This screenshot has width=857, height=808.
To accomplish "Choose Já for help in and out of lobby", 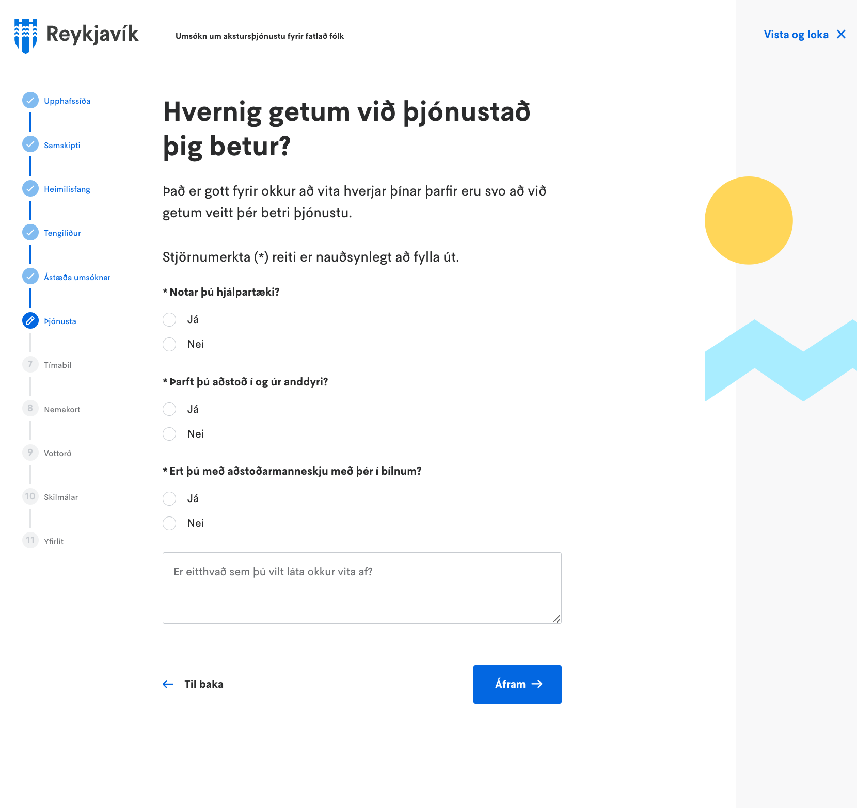I will point(169,410).
